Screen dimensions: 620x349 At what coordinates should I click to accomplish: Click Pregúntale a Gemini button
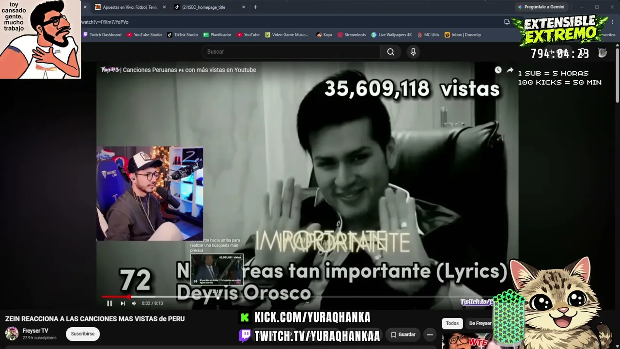(x=541, y=7)
